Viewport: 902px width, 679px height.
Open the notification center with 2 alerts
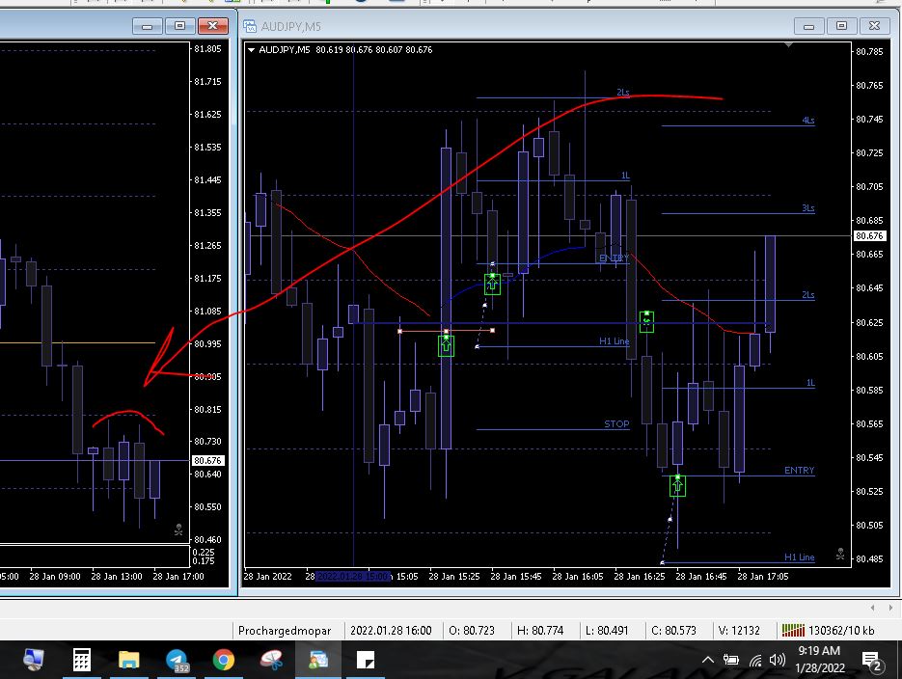click(x=871, y=661)
